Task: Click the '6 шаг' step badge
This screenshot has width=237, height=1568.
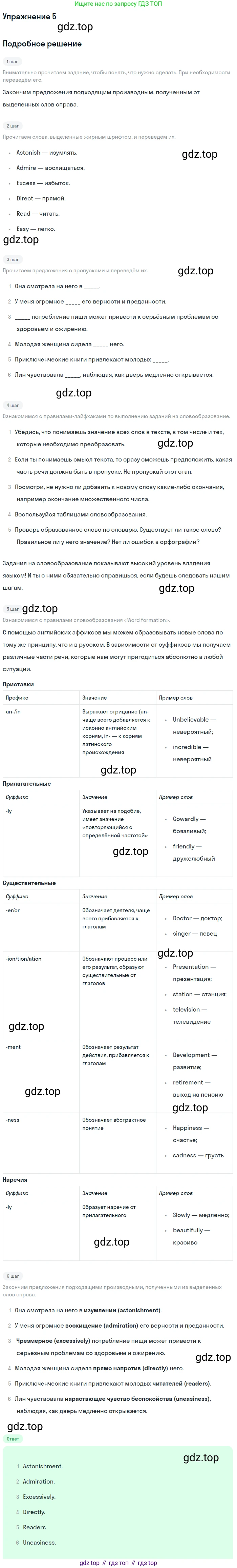Action: point(12,1276)
